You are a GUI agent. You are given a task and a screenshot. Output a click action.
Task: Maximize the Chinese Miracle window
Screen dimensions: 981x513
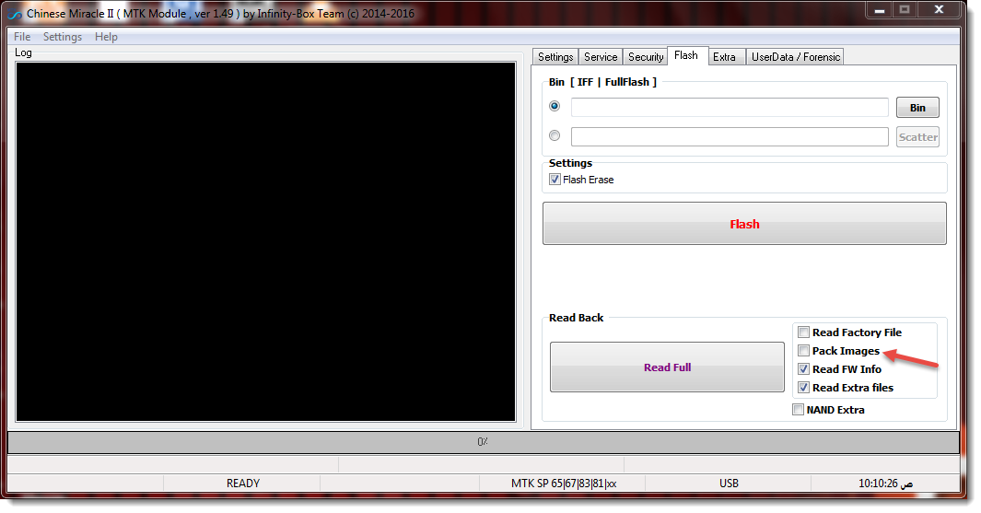pos(904,9)
